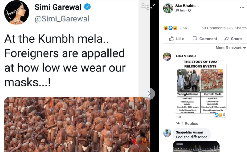247x152 pixels.
Task: View the 232 Shares list
Action: [x=237, y=28]
